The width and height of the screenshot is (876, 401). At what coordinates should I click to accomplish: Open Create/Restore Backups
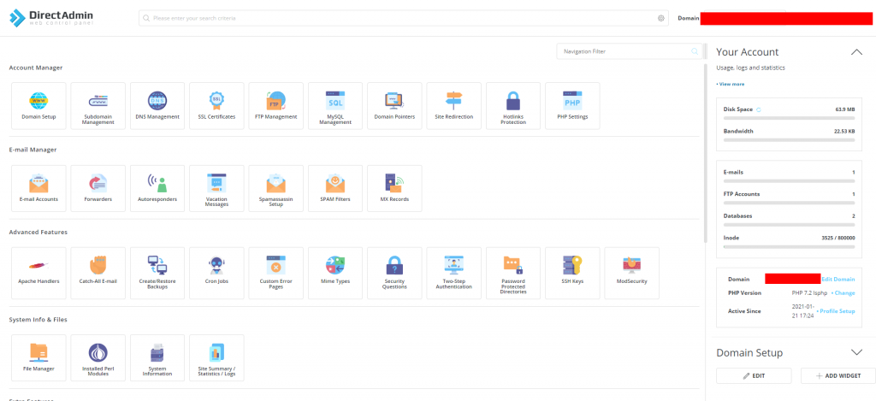tap(157, 273)
